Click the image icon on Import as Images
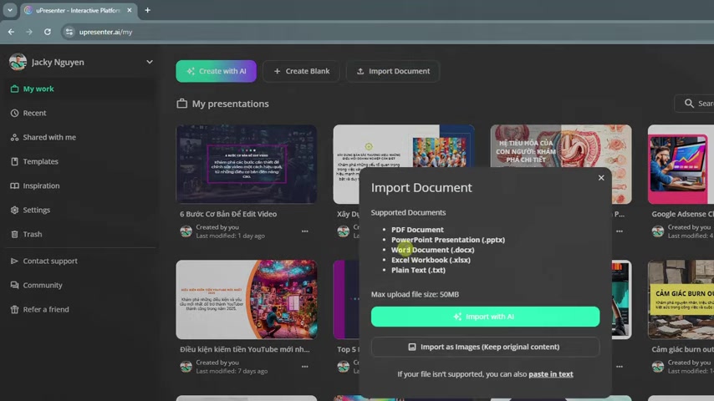The width and height of the screenshot is (714, 401). point(411,347)
